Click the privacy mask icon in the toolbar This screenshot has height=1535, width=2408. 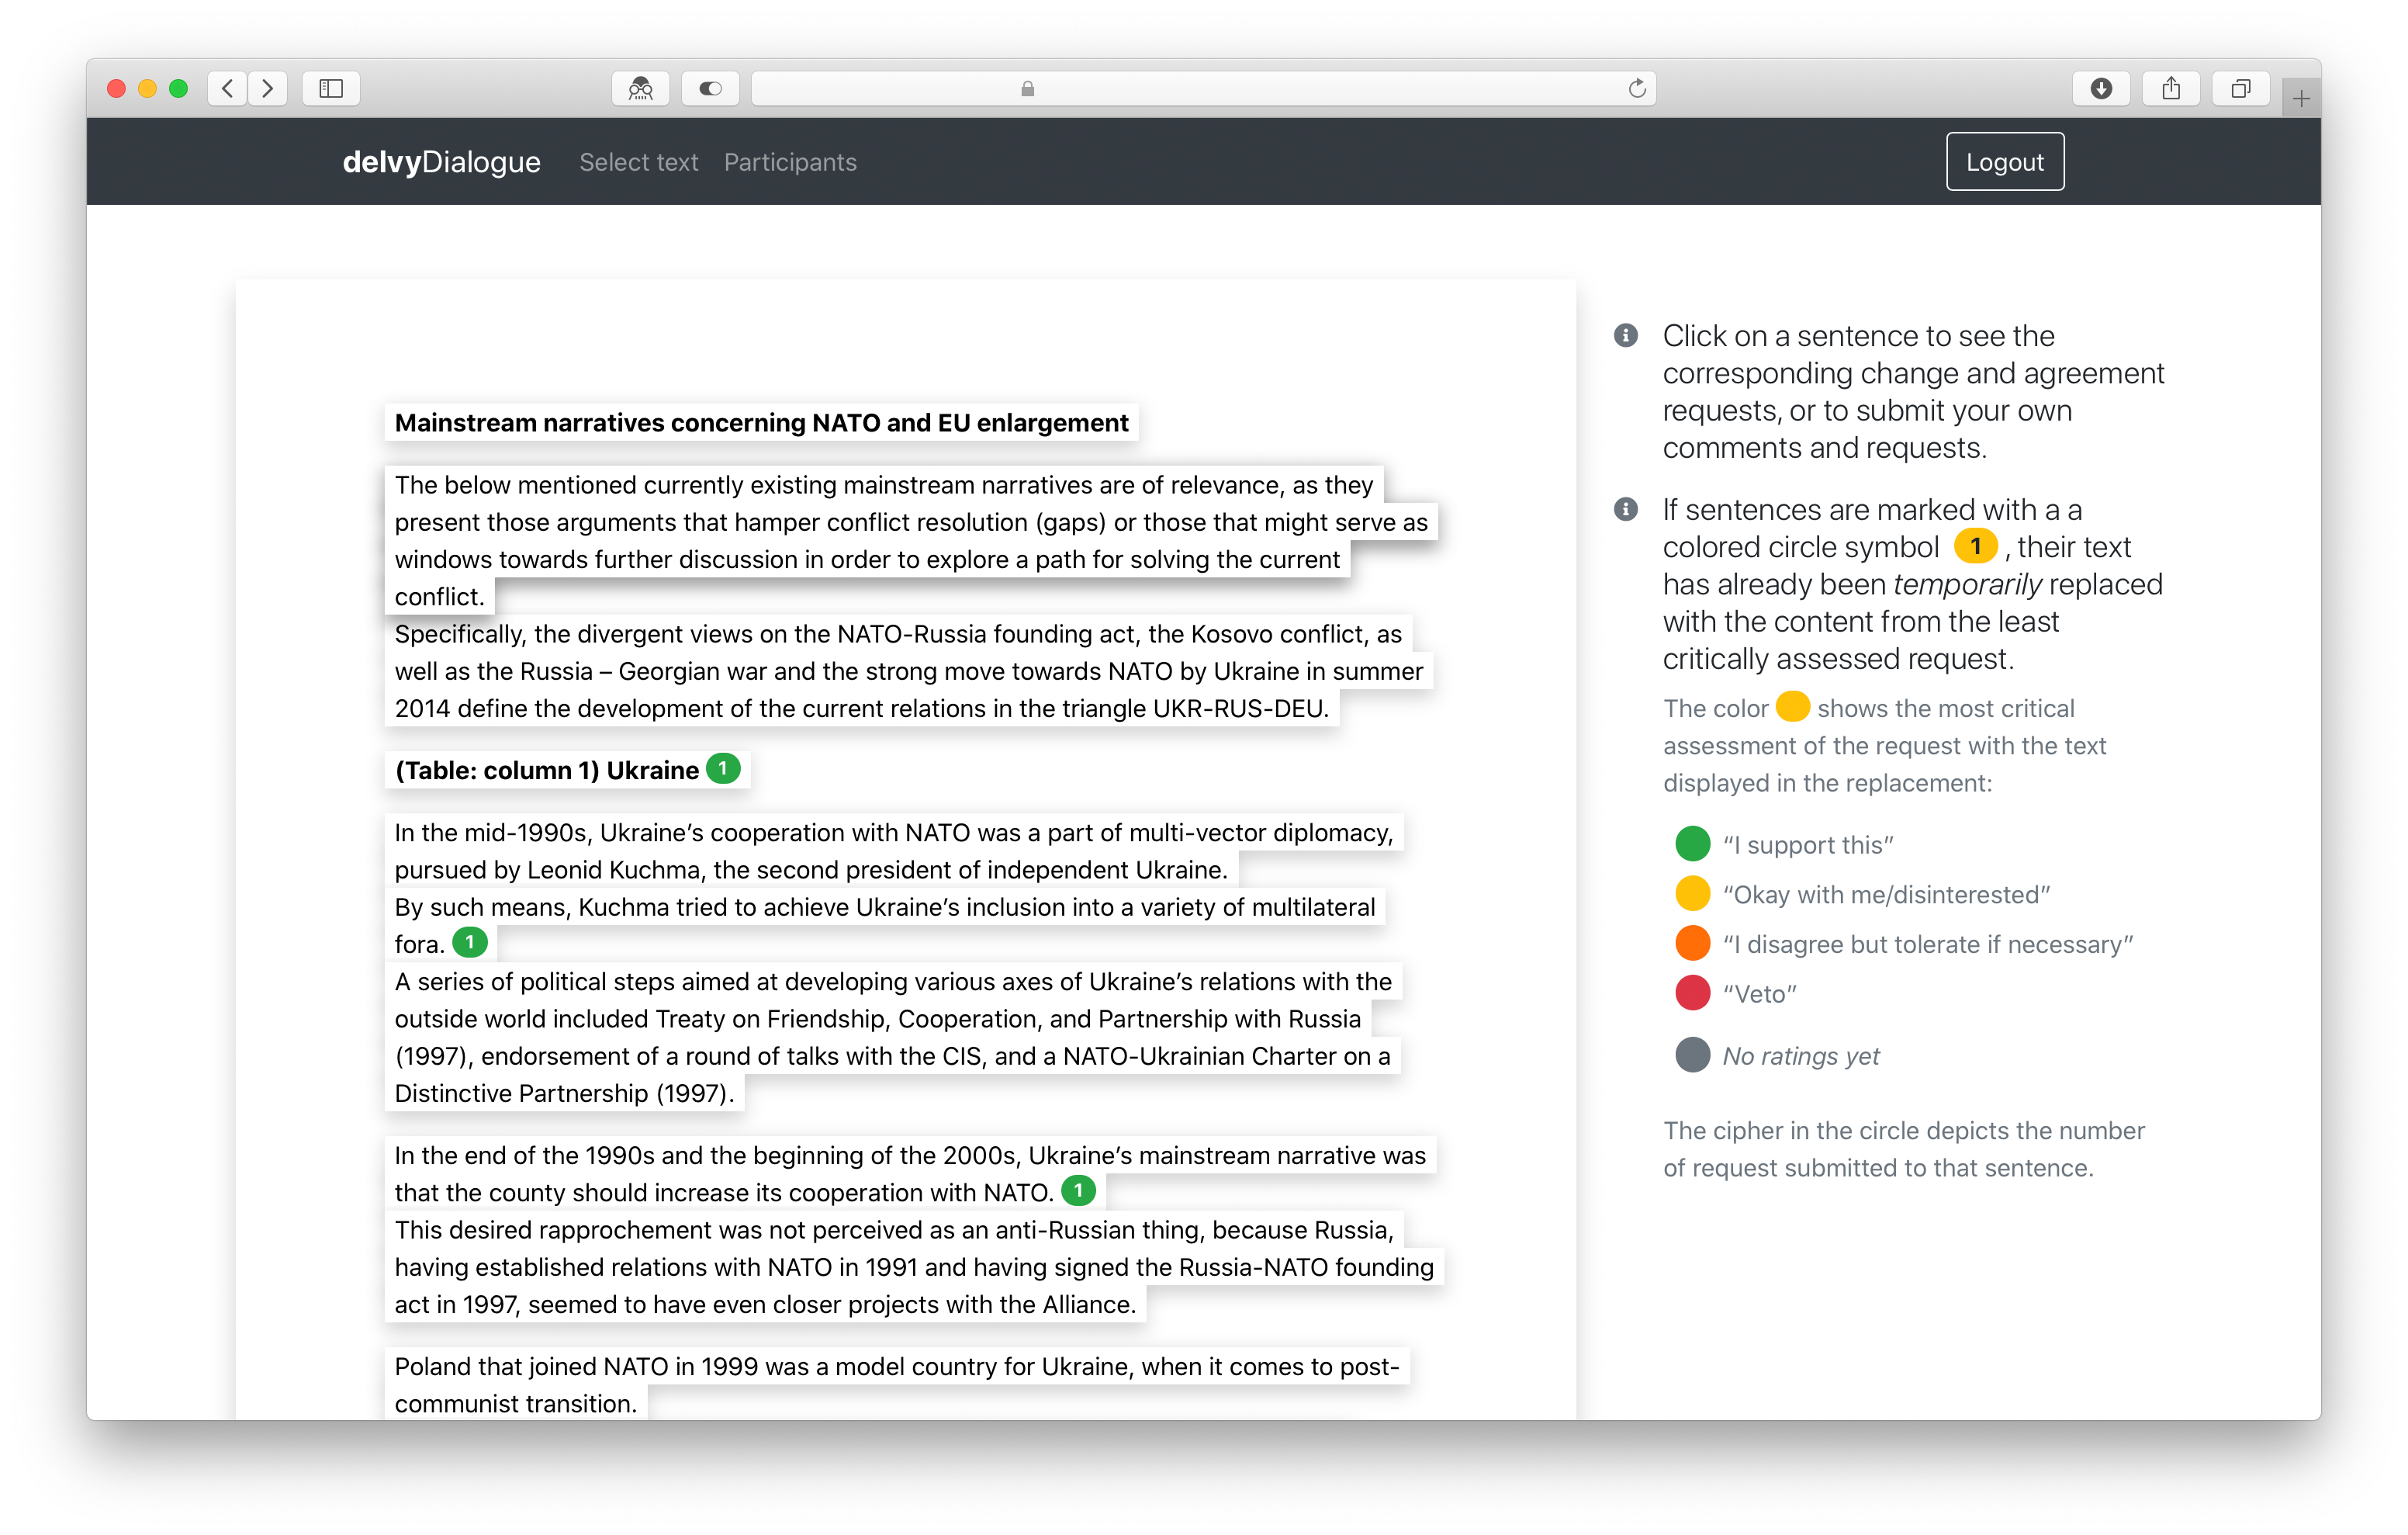point(640,88)
